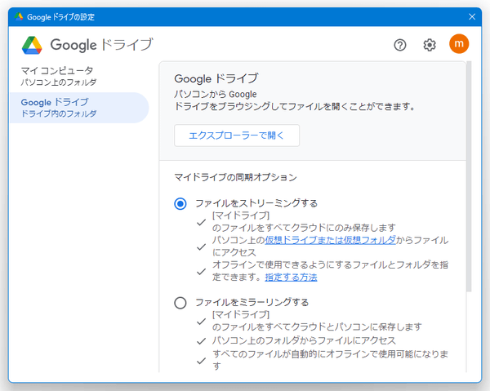Click the Drive icon in the title bar

click(x=19, y=16)
